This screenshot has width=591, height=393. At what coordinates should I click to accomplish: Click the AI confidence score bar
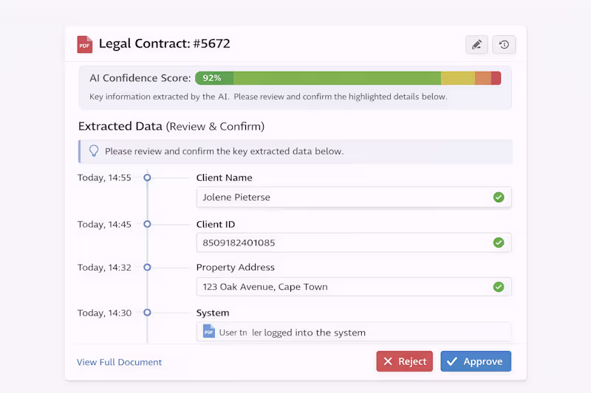point(348,78)
